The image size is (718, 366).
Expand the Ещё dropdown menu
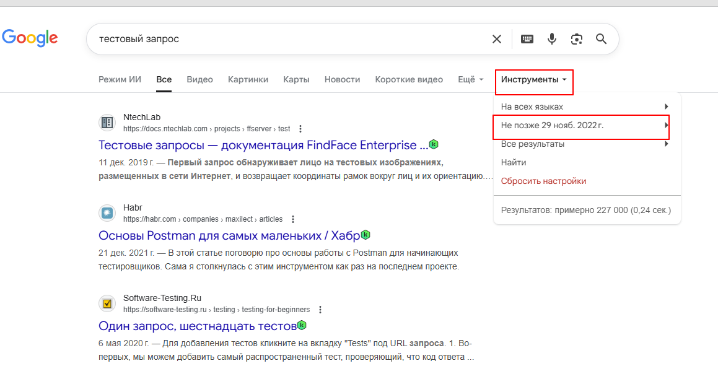(470, 80)
